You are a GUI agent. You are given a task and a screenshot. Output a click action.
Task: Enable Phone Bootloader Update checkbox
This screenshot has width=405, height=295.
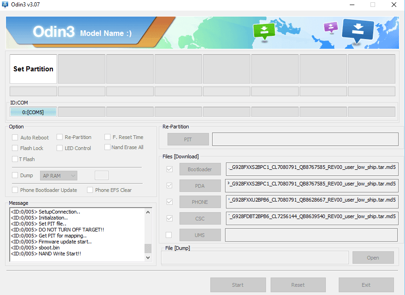click(x=15, y=190)
